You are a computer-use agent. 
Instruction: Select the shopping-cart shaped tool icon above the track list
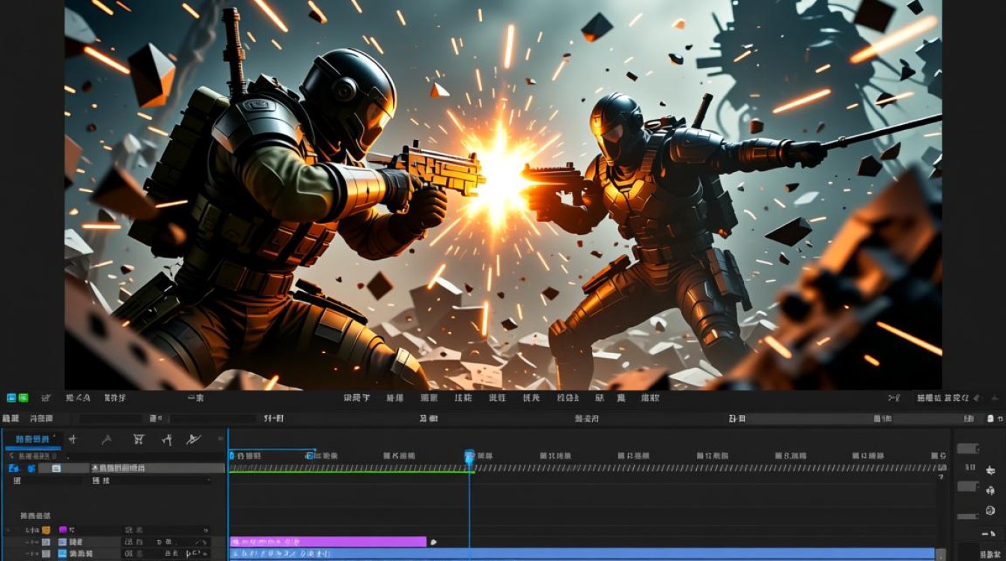pos(138,439)
